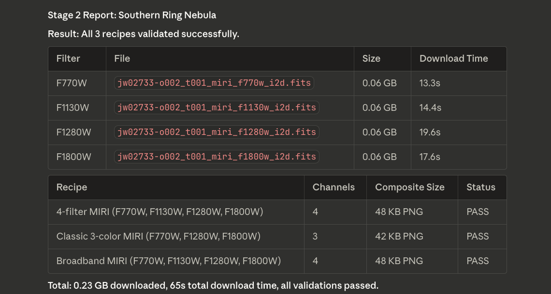Click the 'Stage 2 Report: Southern Ring Nebula' heading
The height and width of the screenshot is (294, 551).
[x=132, y=15]
